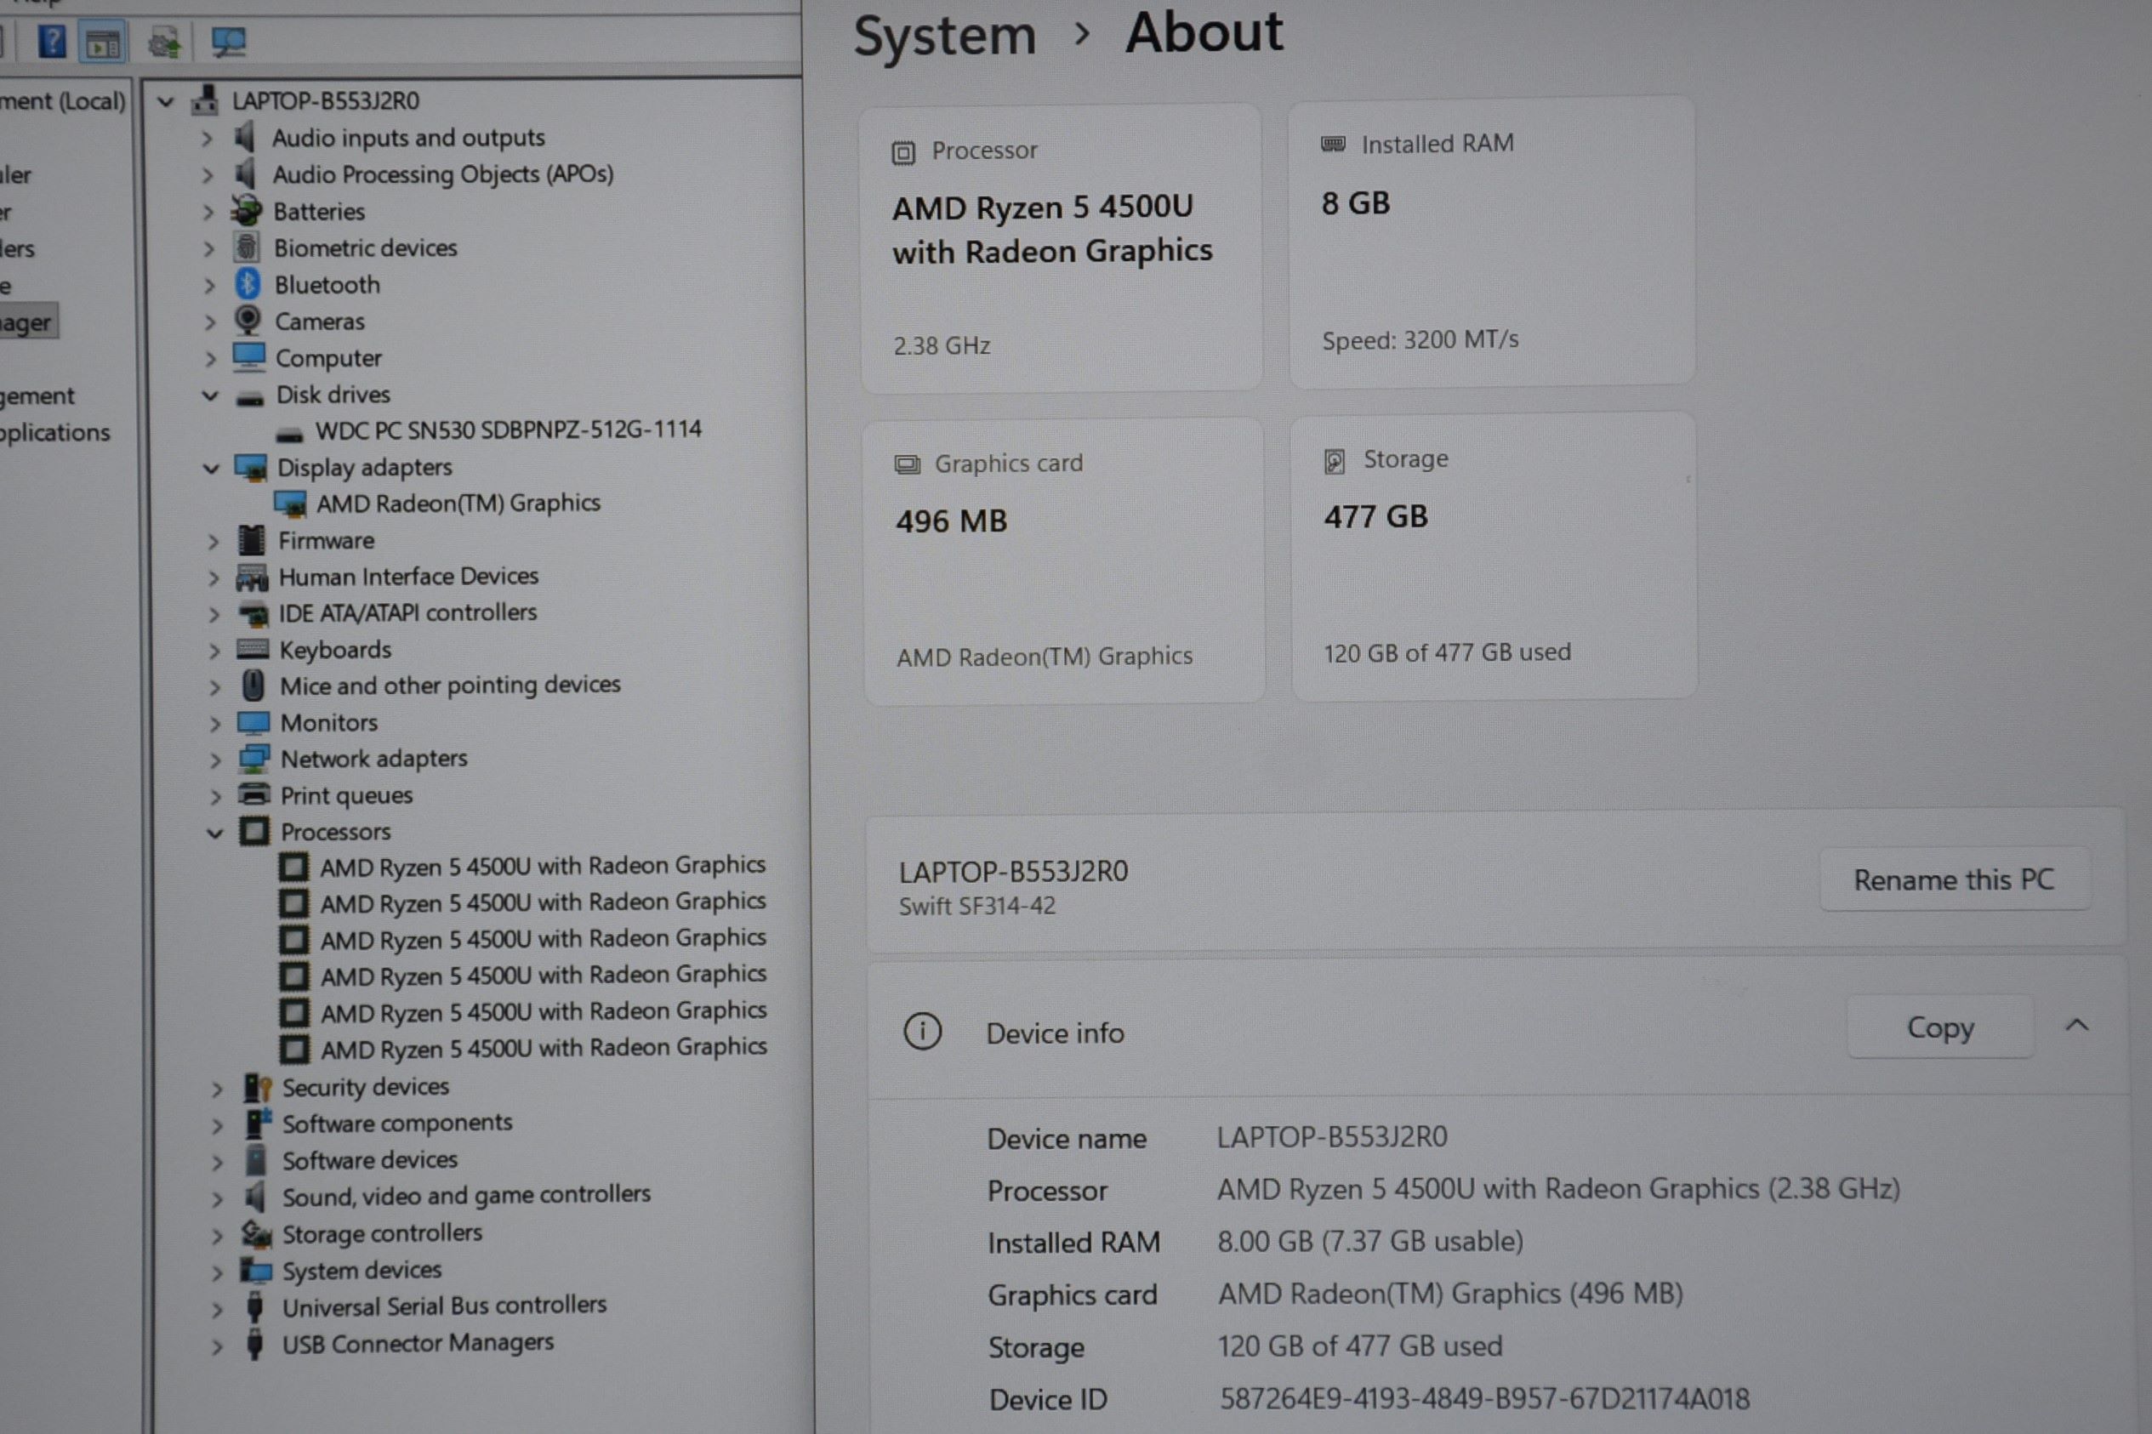Click the Human Interface Devices icon

252,577
